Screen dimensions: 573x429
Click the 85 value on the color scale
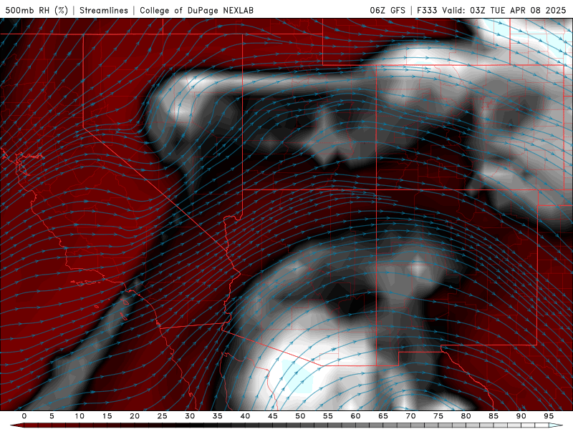pyautogui.click(x=493, y=416)
